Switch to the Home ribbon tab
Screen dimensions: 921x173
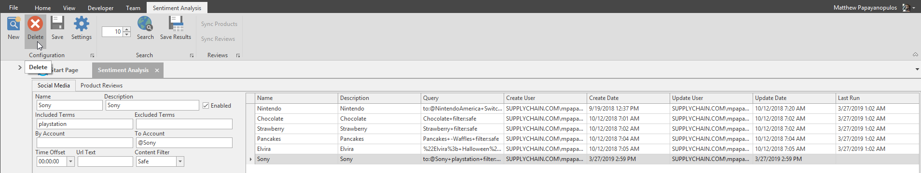click(42, 8)
